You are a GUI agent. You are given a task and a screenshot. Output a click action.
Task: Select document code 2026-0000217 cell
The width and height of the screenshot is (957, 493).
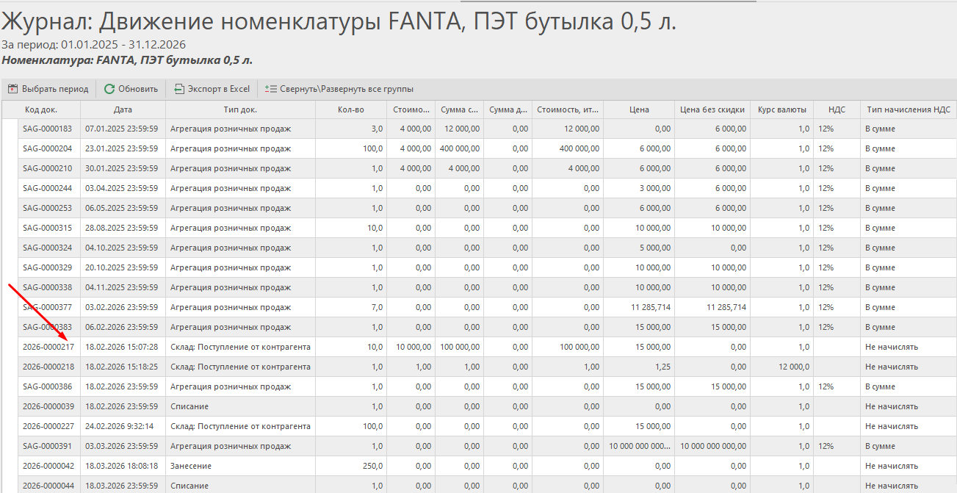tap(48, 347)
